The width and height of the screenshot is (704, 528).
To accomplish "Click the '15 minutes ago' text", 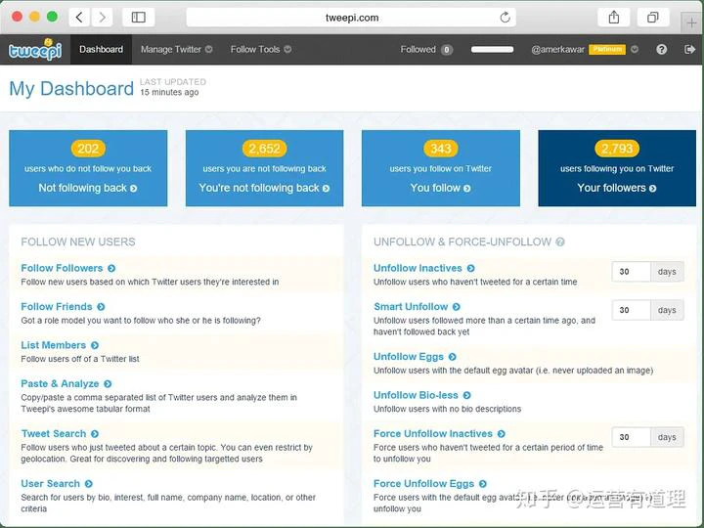I will pyautogui.click(x=169, y=93).
